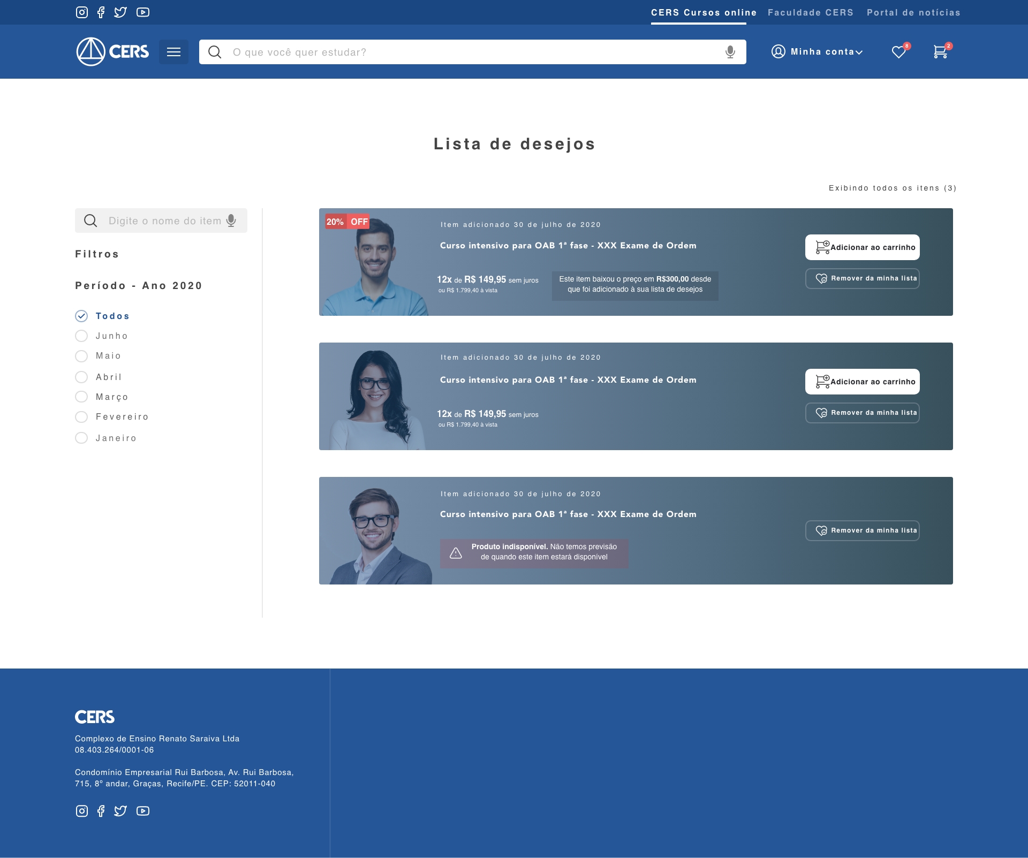1028x858 pixels.
Task: Focus the 'O que você quer estudar?' search field
Action: tap(473, 52)
